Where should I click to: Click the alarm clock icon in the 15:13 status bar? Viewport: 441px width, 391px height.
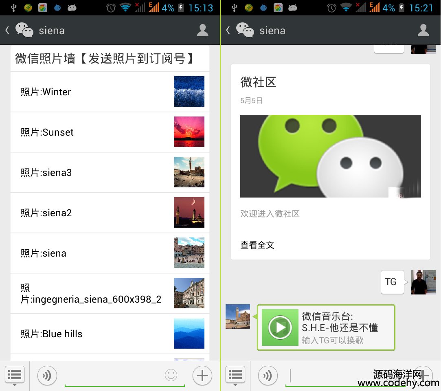111,8
